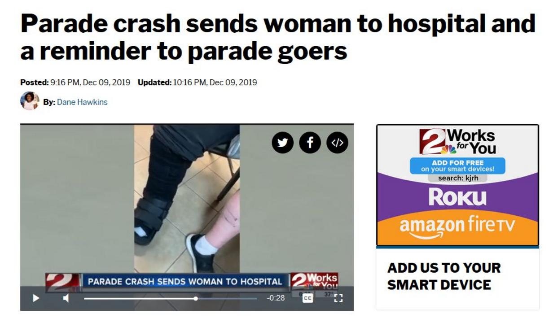Click the search: kjrh label
The height and width of the screenshot is (318, 549).
pos(457,178)
